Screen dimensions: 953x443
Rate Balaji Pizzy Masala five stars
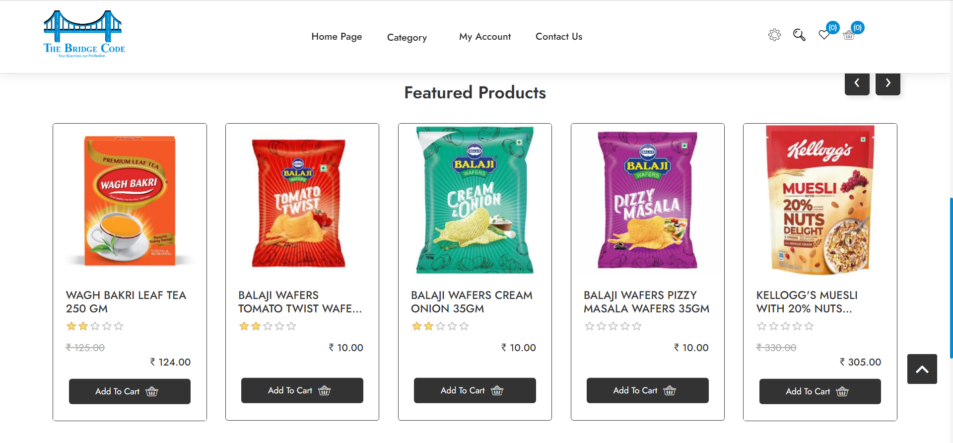(x=637, y=326)
